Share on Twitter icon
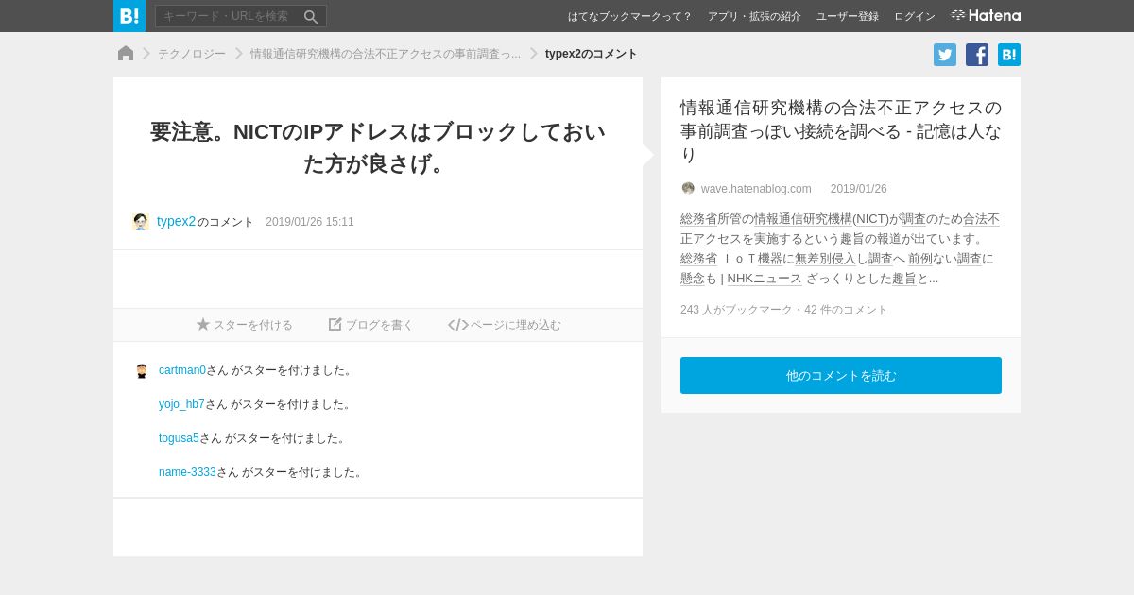This screenshot has width=1134, height=595. coord(945,55)
